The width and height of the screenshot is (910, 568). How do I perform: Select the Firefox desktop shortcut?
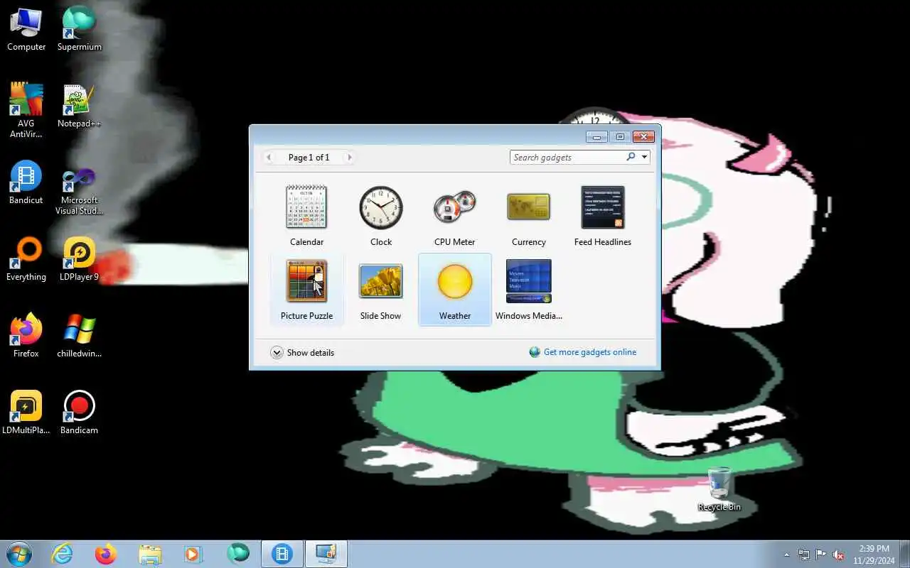[x=26, y=336]
